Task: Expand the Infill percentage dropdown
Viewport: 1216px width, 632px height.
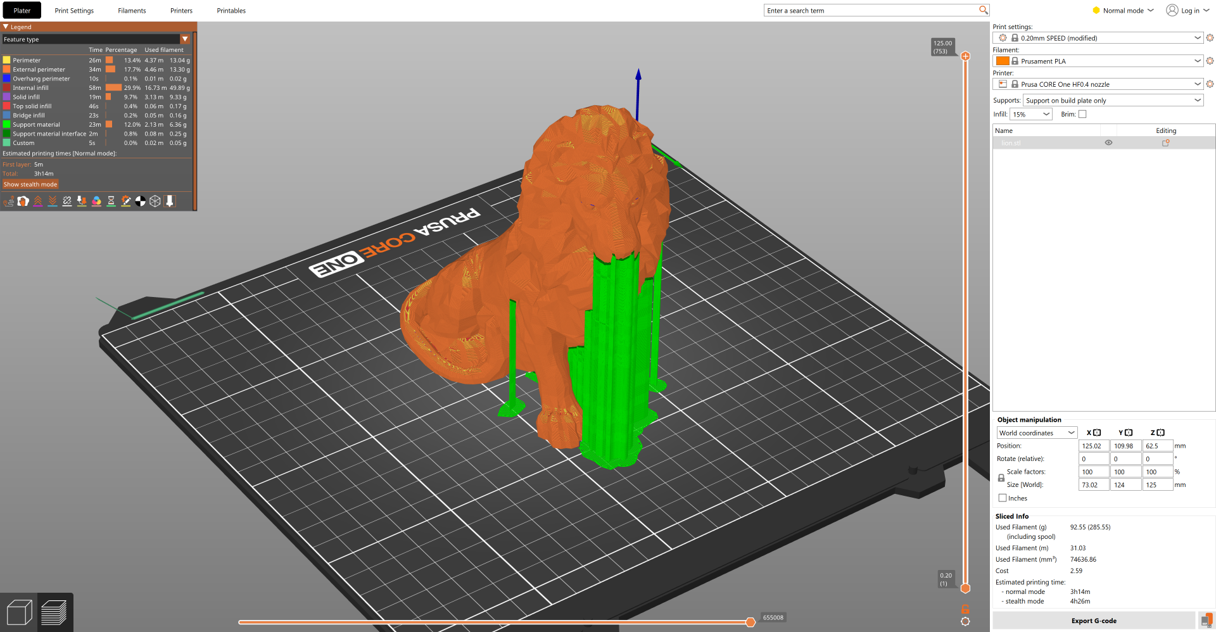Action: [1030, 115]
